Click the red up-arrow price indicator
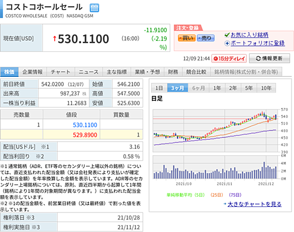The height and width of the screenshot is (232, 294). [55, 39]
